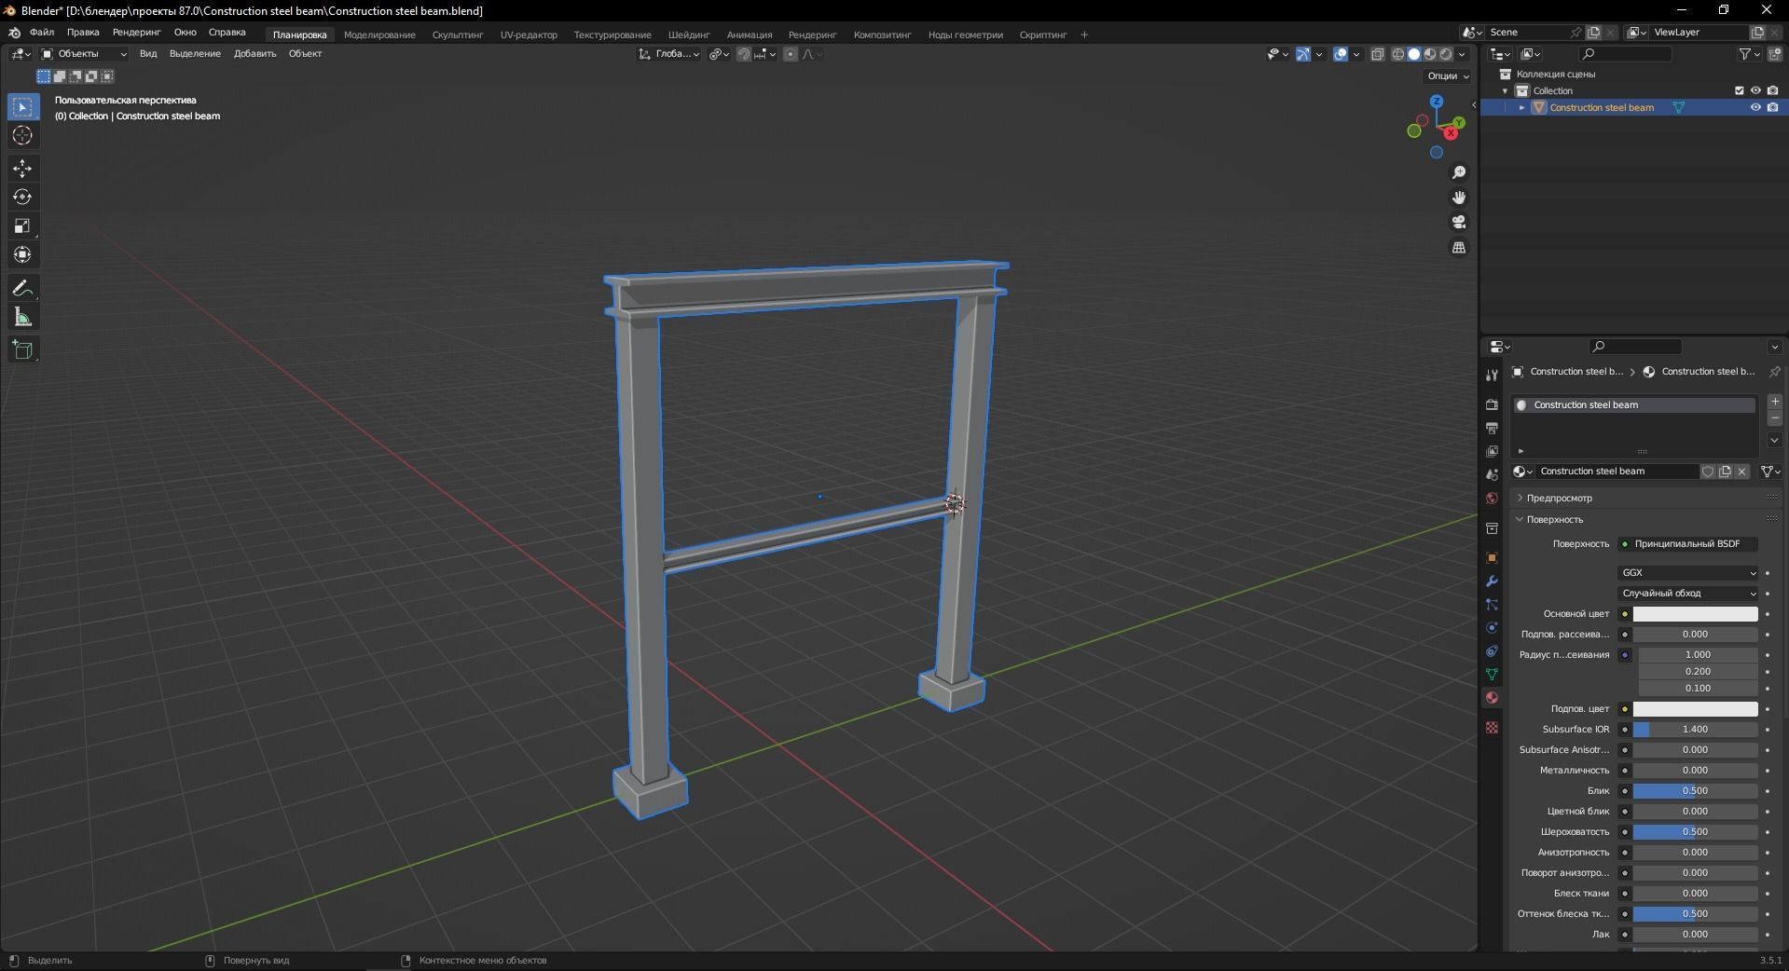Toggle Collection visibility in the outliner
This screenshot has width=1789, height=971.
(1756, 90)
